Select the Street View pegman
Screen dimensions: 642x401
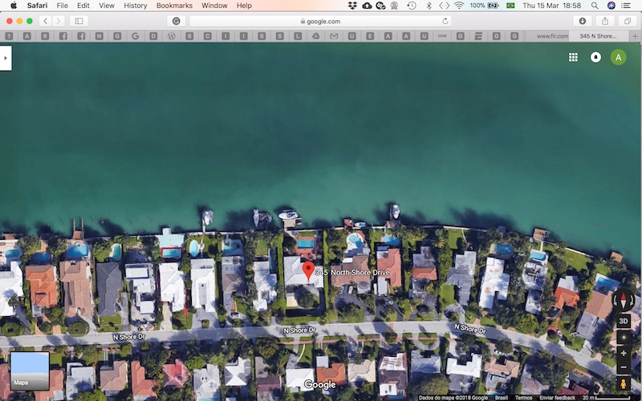pos(624,384)
